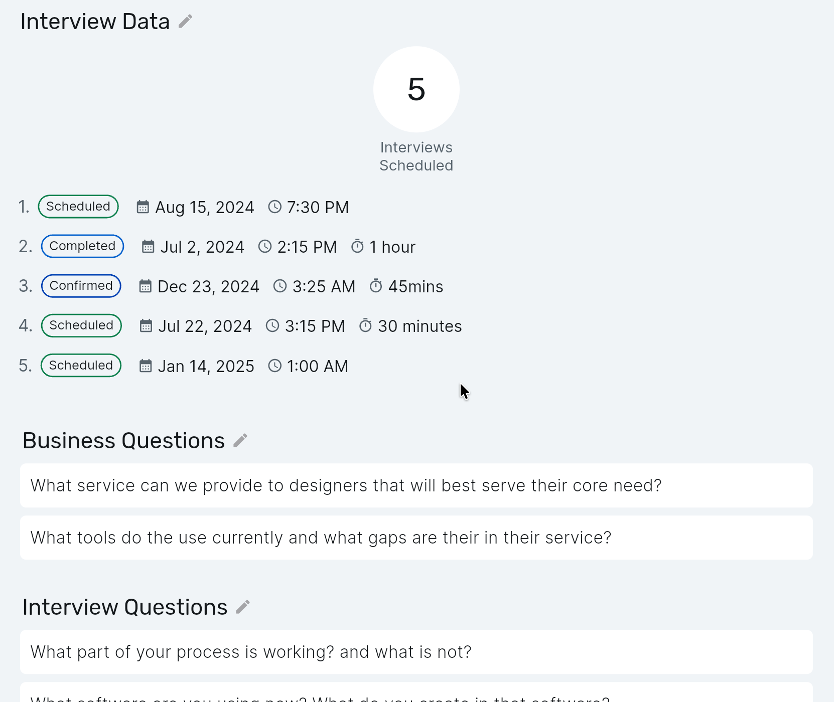Click the Confirmed status badge
The width and height of the screenshot is (834, 702).
coord(81,286)
